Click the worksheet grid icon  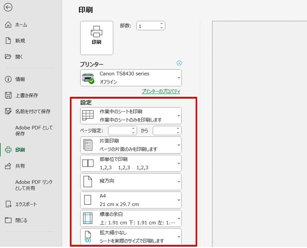pos(88,115)
